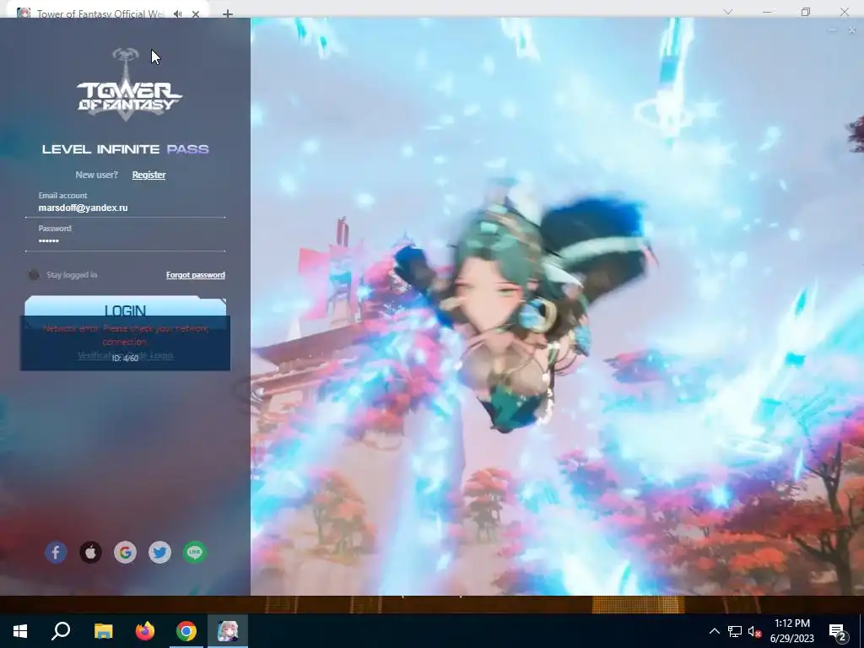This screenshot has height=648, width=864.
Task: Open the Tower of Fantasy taskbar app
Action: (228, 631)
